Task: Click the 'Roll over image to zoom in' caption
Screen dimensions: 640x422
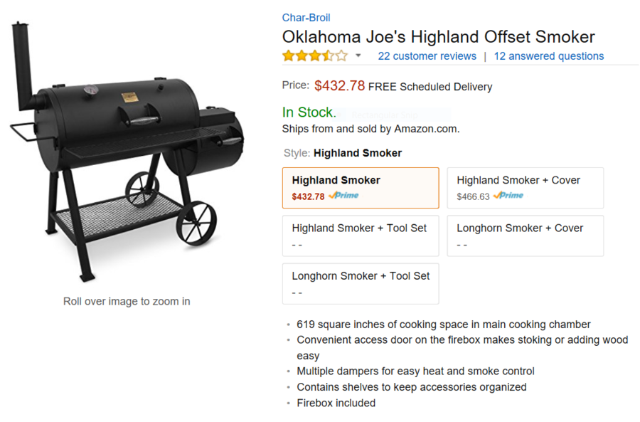Action: (127, 301)
